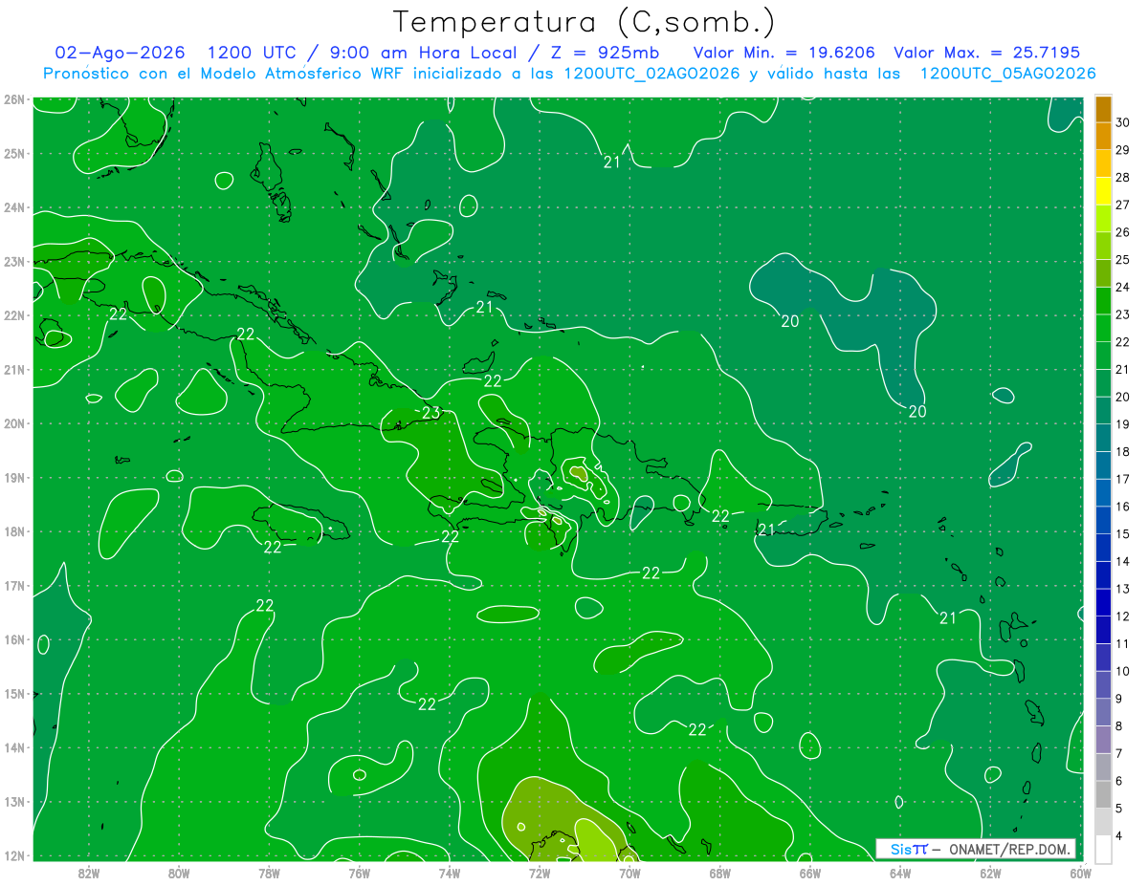This screenshot has height=886, width=1148.
Task: Click the "SisPI - ONAMET/REP.DOM." logo box
Action: pos(976,849)
